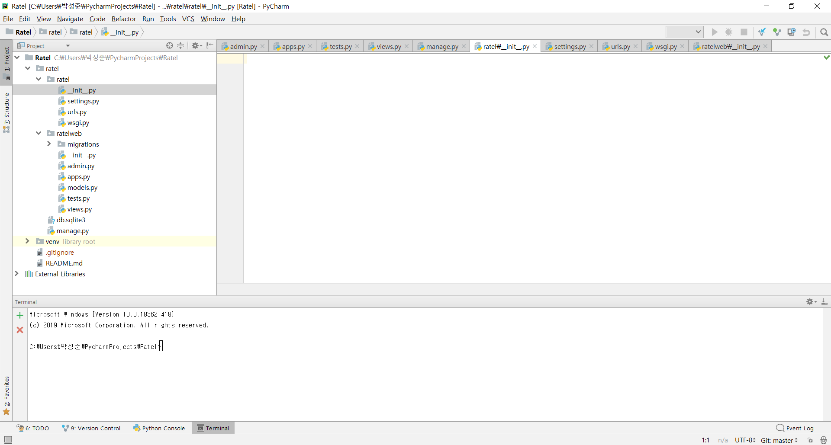Expand the venv library root folder
831x445 pixels.
(x=27, y=241)
